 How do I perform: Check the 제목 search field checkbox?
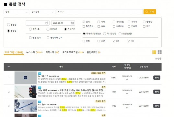(x=99, y=22)
